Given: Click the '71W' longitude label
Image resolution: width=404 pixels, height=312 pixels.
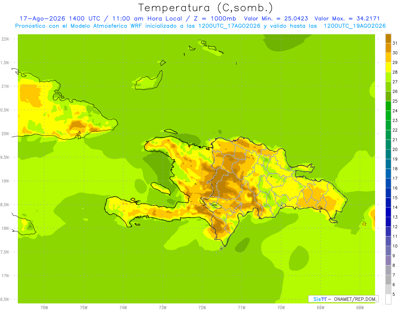Looking at the screenshot, I should [x=241, y=307].
